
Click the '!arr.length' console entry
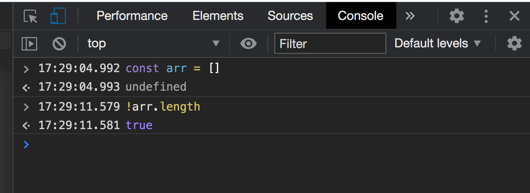(163, 107)
